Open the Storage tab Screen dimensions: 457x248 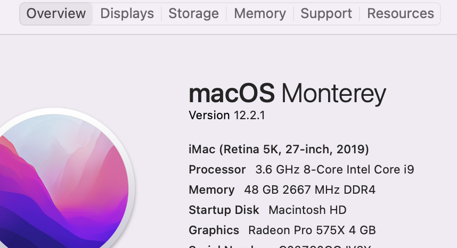(x=193, y=14)
